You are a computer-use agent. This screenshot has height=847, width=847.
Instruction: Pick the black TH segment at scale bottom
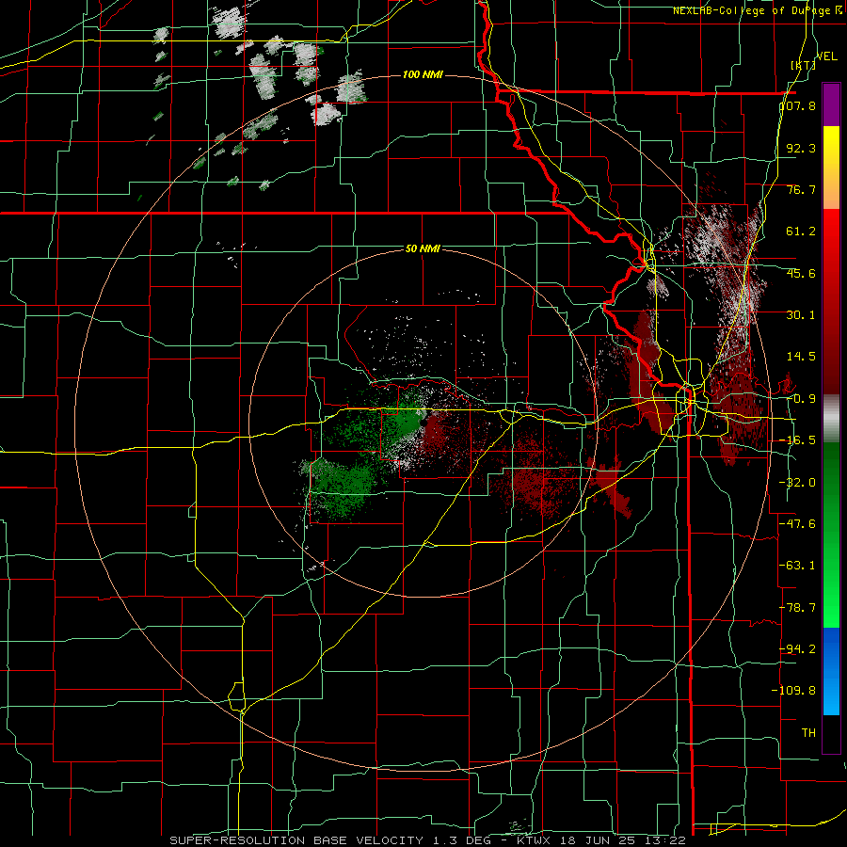(x=831, y=733)
